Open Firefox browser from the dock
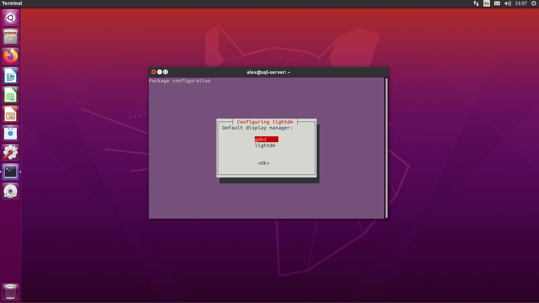539x303 pixels. point(10,56)
